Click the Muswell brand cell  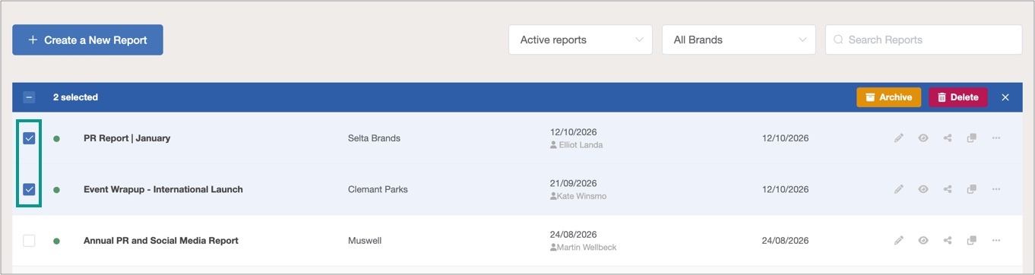pos(365,241)
